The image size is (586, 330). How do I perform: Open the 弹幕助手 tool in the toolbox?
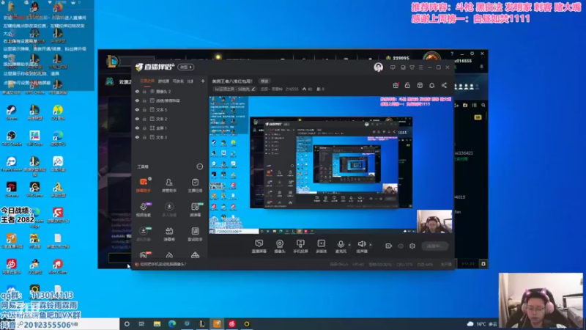pyautogui.click(x=144, y=186)
